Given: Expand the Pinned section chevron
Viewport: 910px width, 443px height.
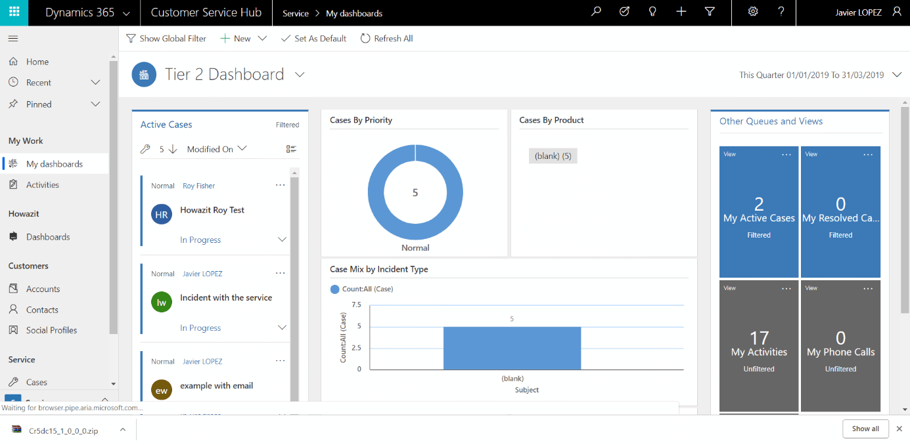Looking at the screenshot, I should pyautogui.click(x=95, y=104).
